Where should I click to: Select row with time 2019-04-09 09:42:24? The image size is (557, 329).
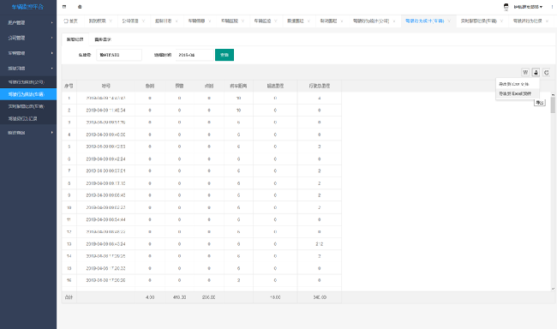pos(201,159)
